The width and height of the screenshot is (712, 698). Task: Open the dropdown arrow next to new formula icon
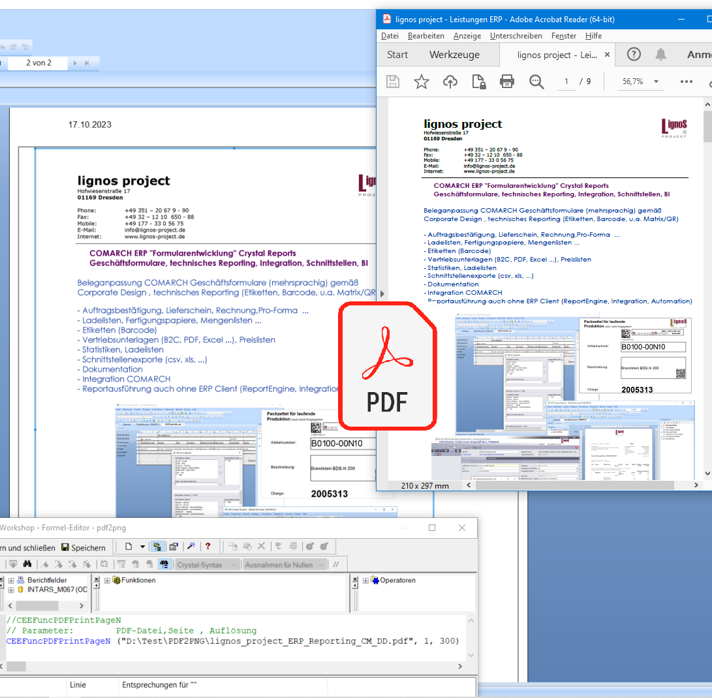pos(142,547)
